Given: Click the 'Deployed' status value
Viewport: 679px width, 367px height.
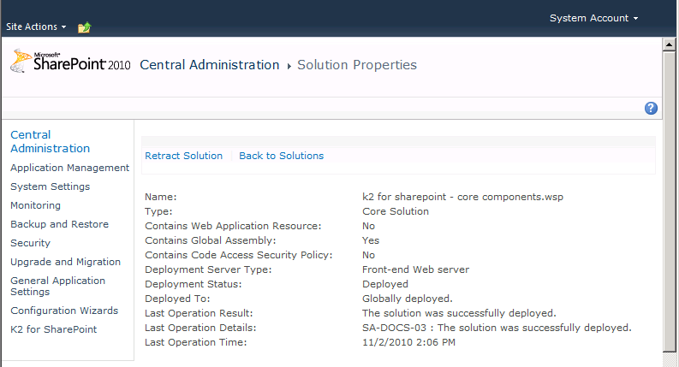Looking at the screenshot, I should click(385, 284).
